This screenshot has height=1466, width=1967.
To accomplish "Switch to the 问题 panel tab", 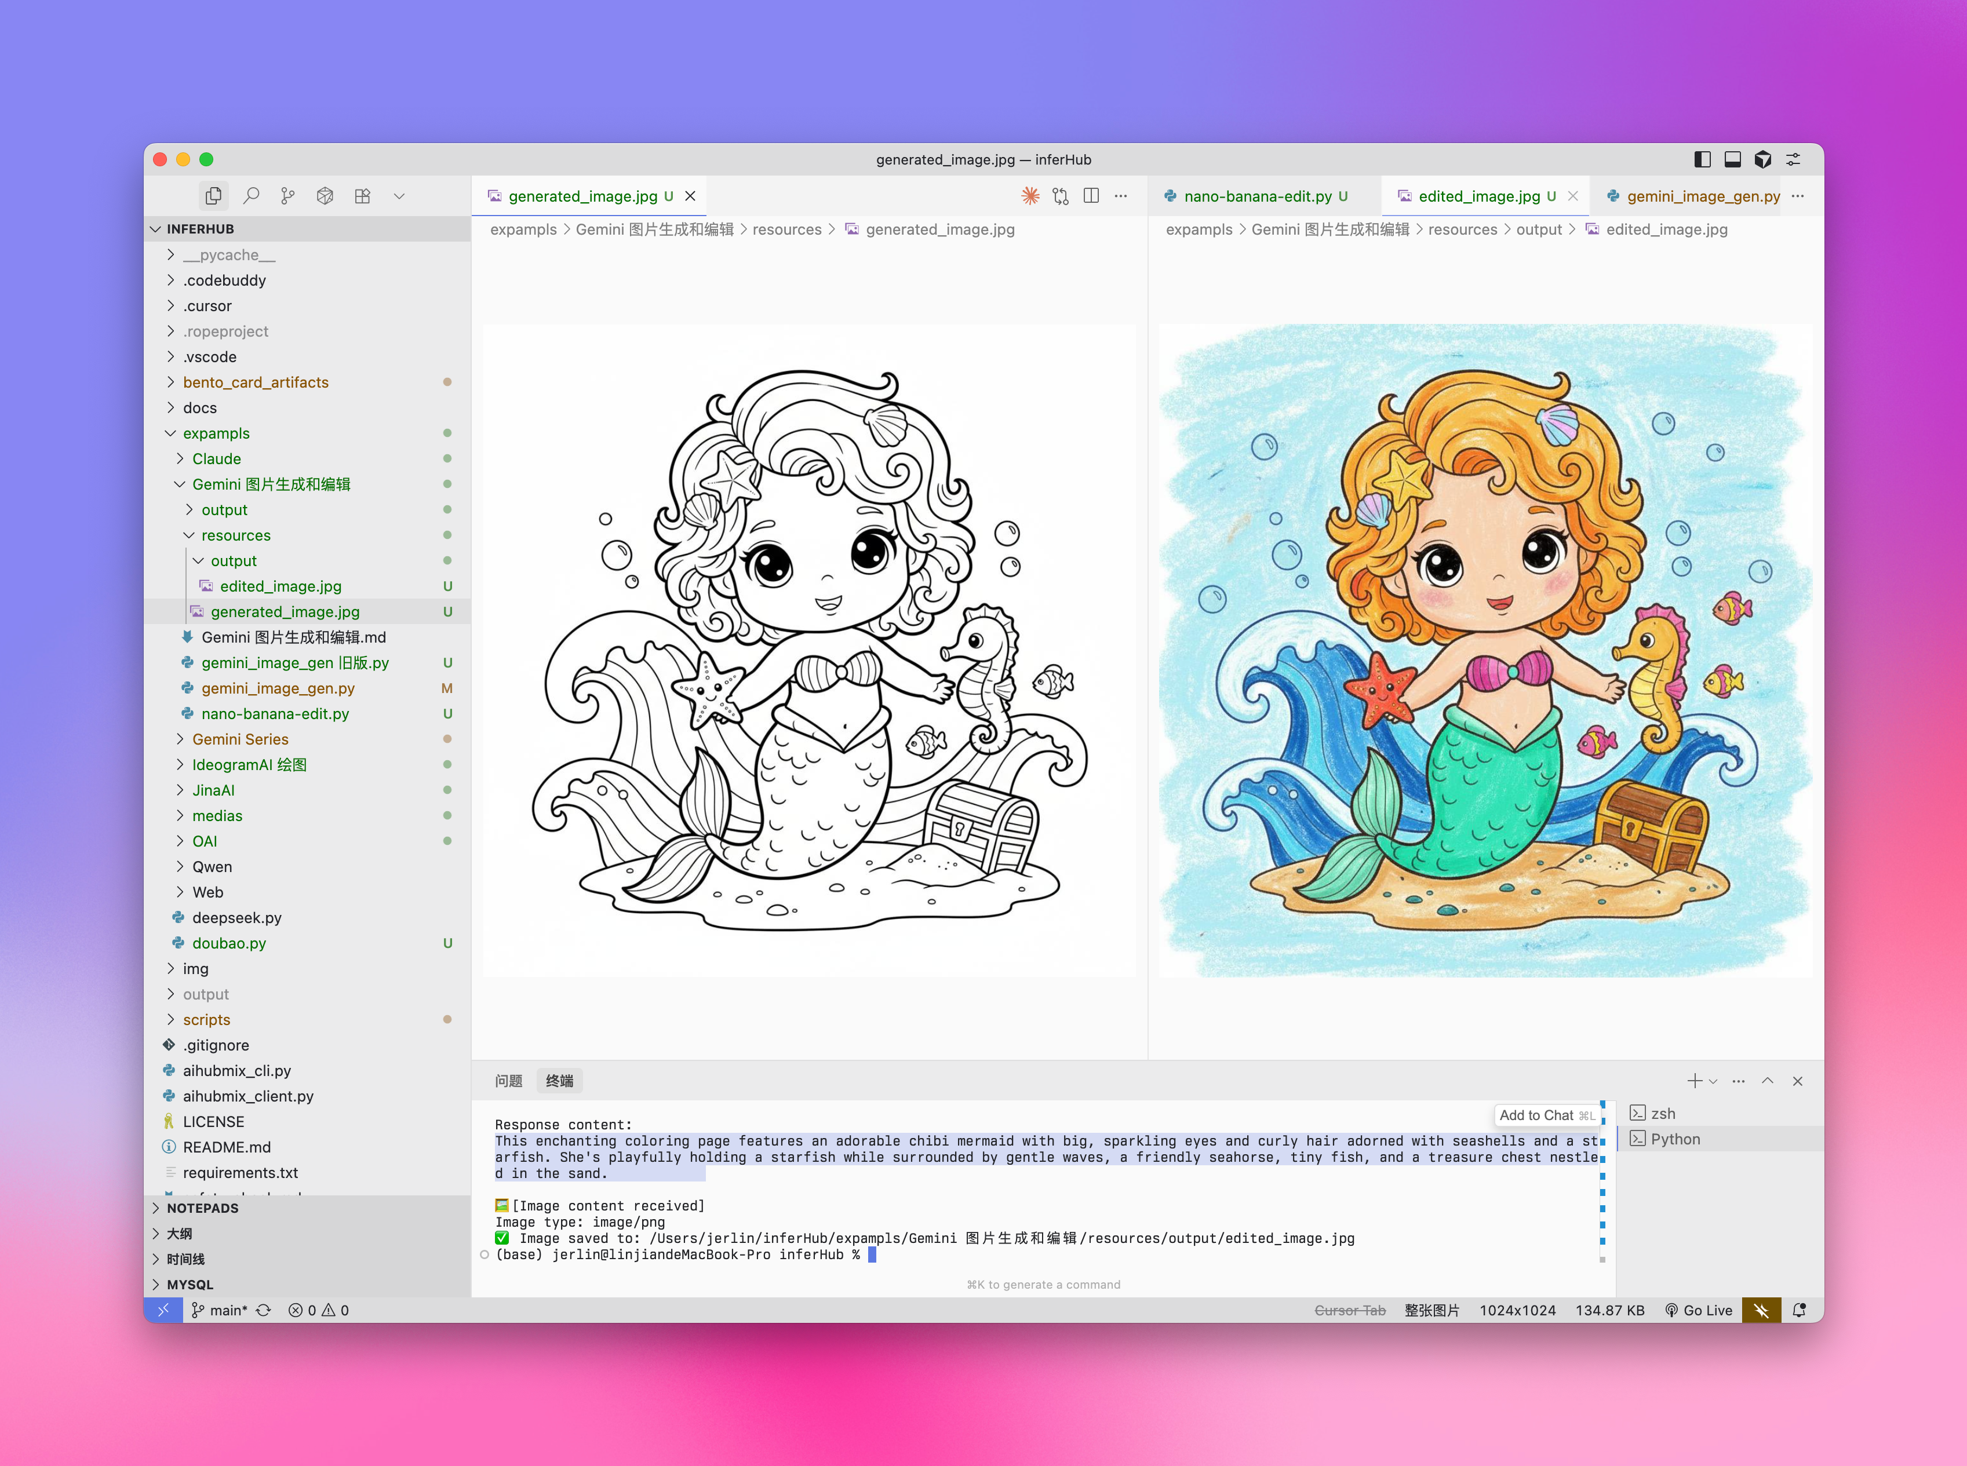I will coord(509,1081).
